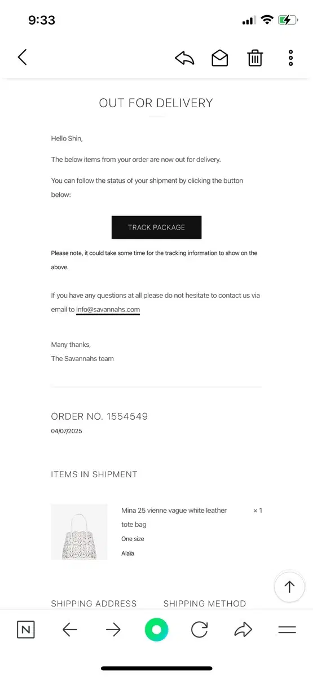Tap the back chevron arrow

[x=23, y=57]
